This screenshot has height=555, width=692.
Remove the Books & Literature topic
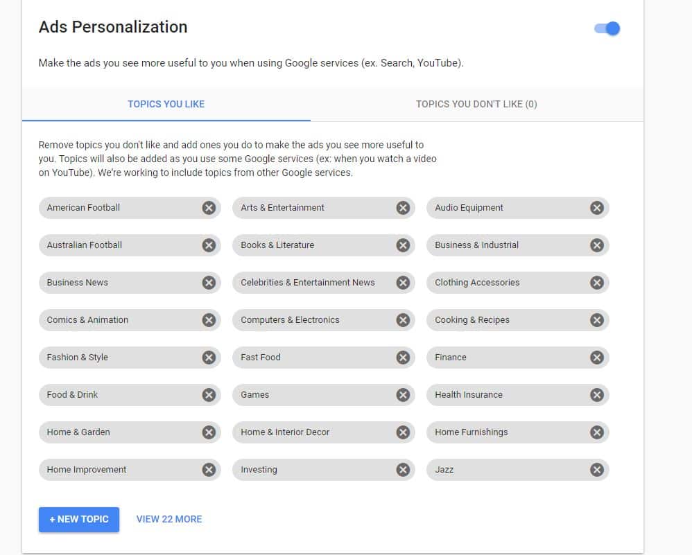point(403,245)
